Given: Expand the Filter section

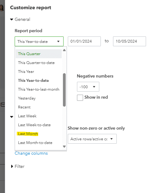Looking at the screenshot, I should [12, 166].
